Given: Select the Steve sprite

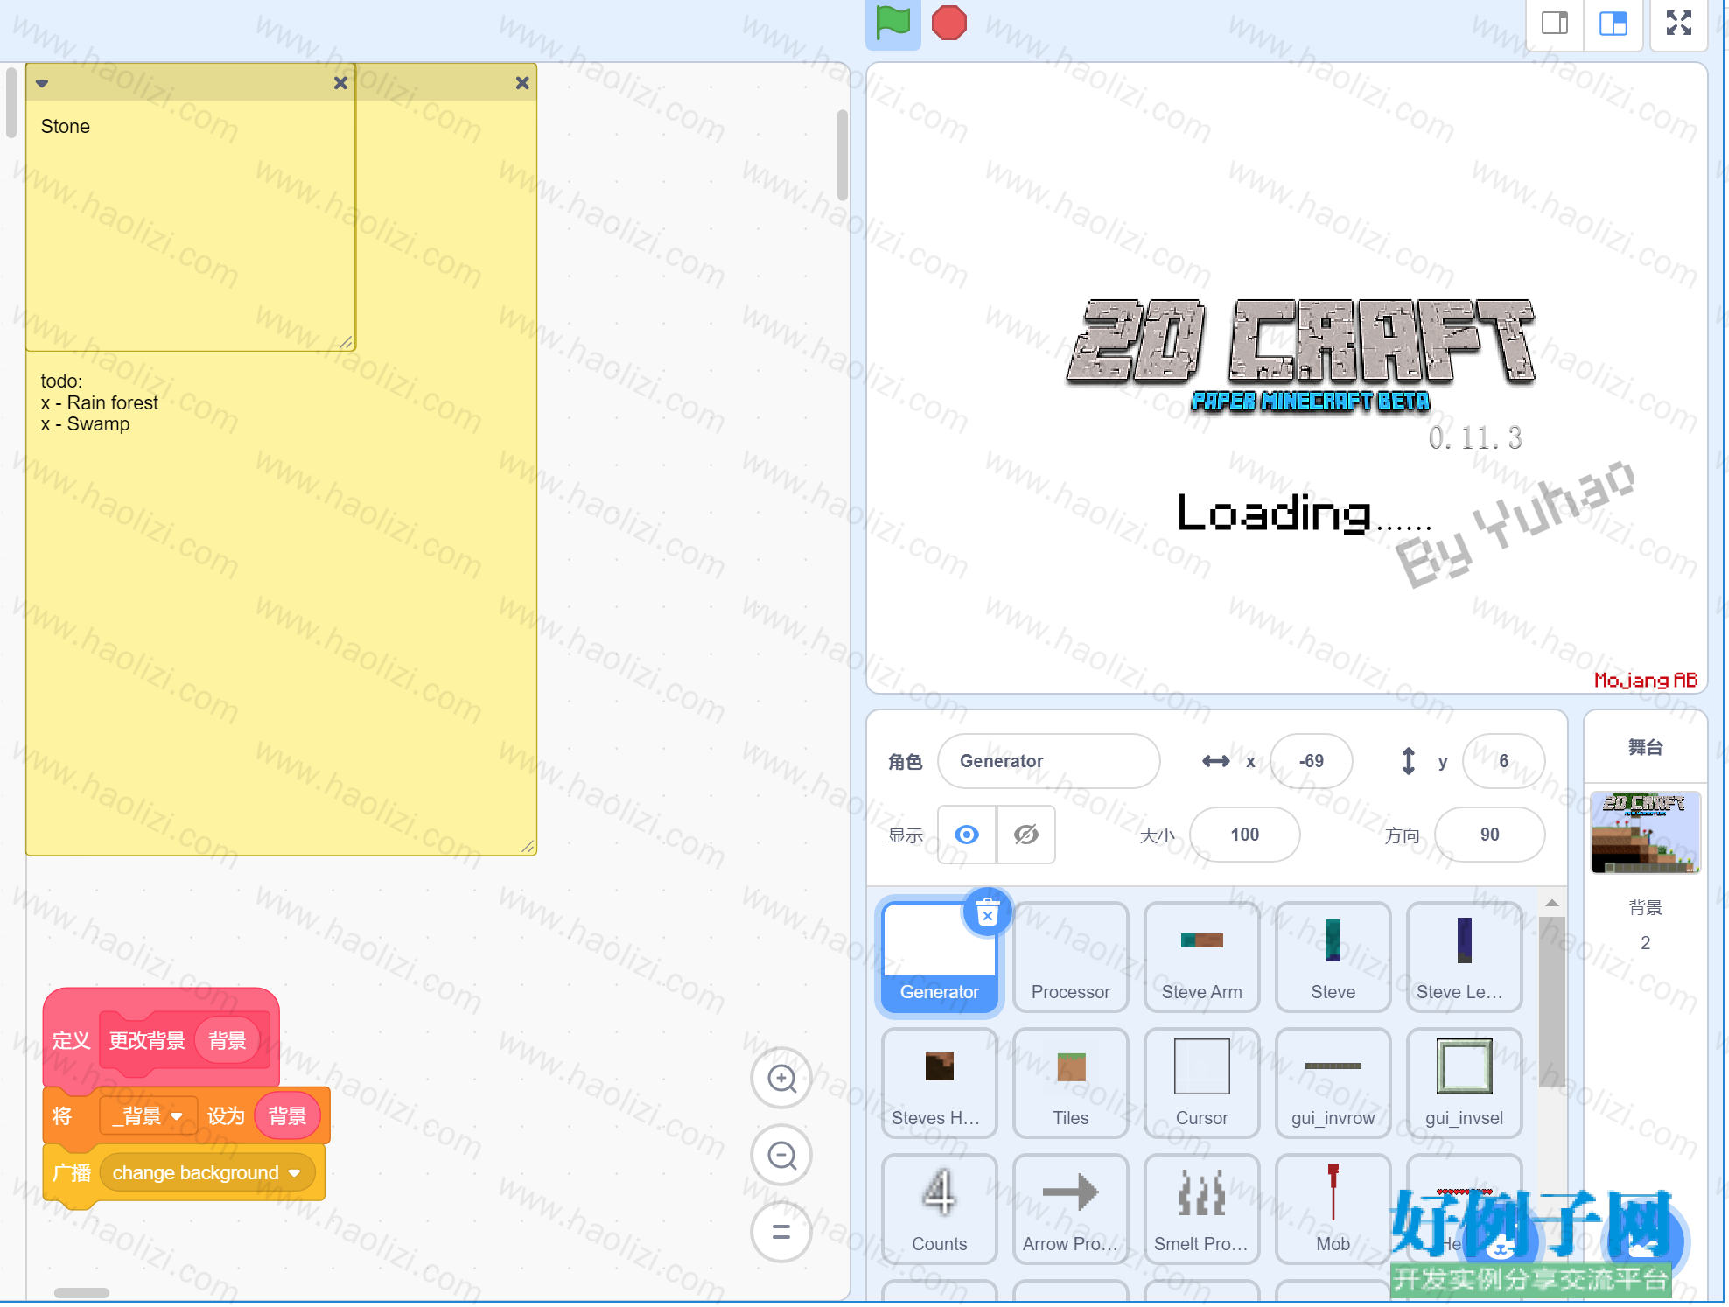Looking at the screenshot, I should pos(1333,957).
